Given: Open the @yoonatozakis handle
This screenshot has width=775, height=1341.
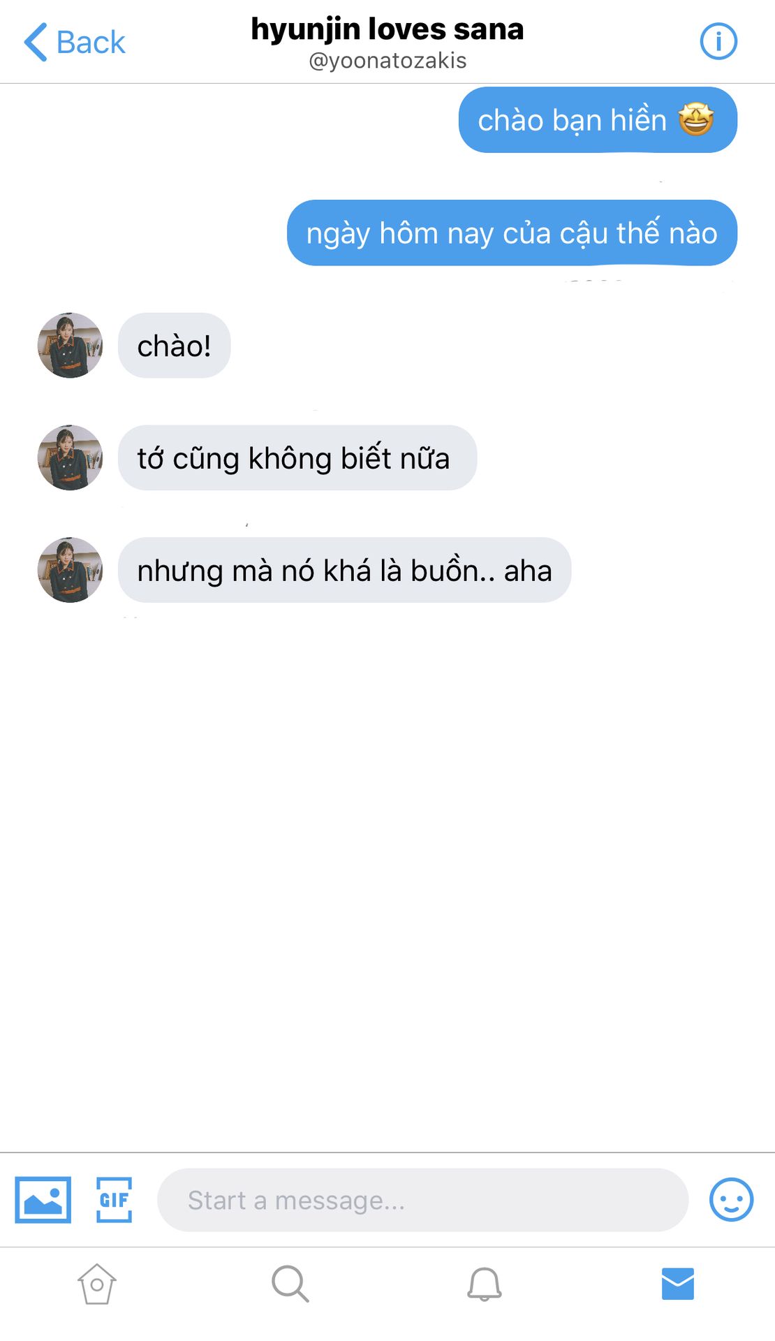Looking at the screenshot, I should pos(387,61).
